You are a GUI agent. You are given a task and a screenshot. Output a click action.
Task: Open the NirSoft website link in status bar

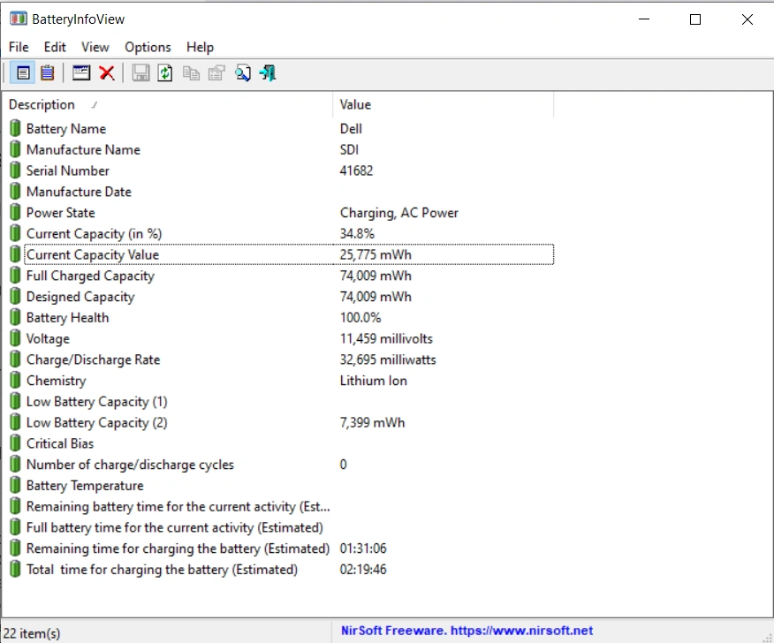[x=467, y=632]
